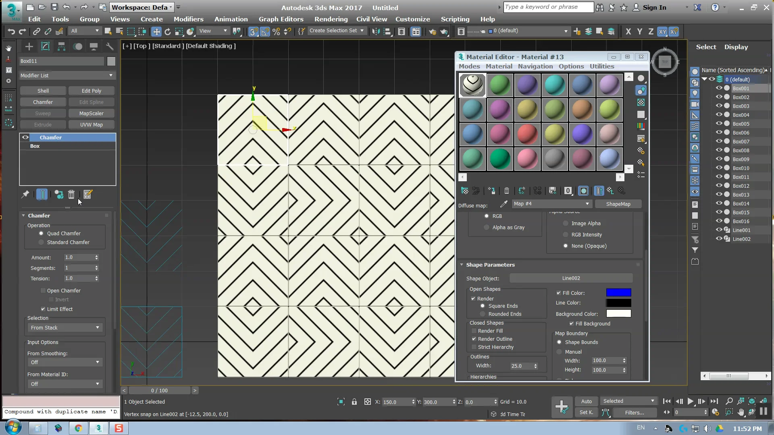Image resolution: width=774 pixels, height=435 pixels.
Task: Play the animation
Action: click(690, 401)
